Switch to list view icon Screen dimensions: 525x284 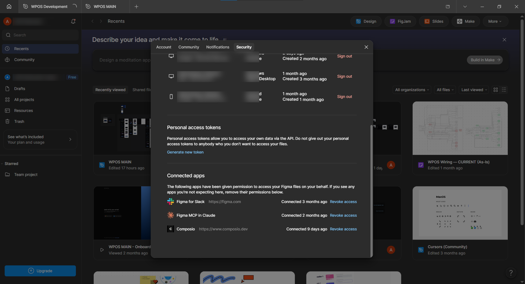coord(504,90)
